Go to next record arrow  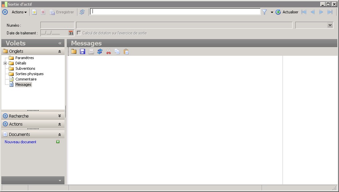coord(321,12)
